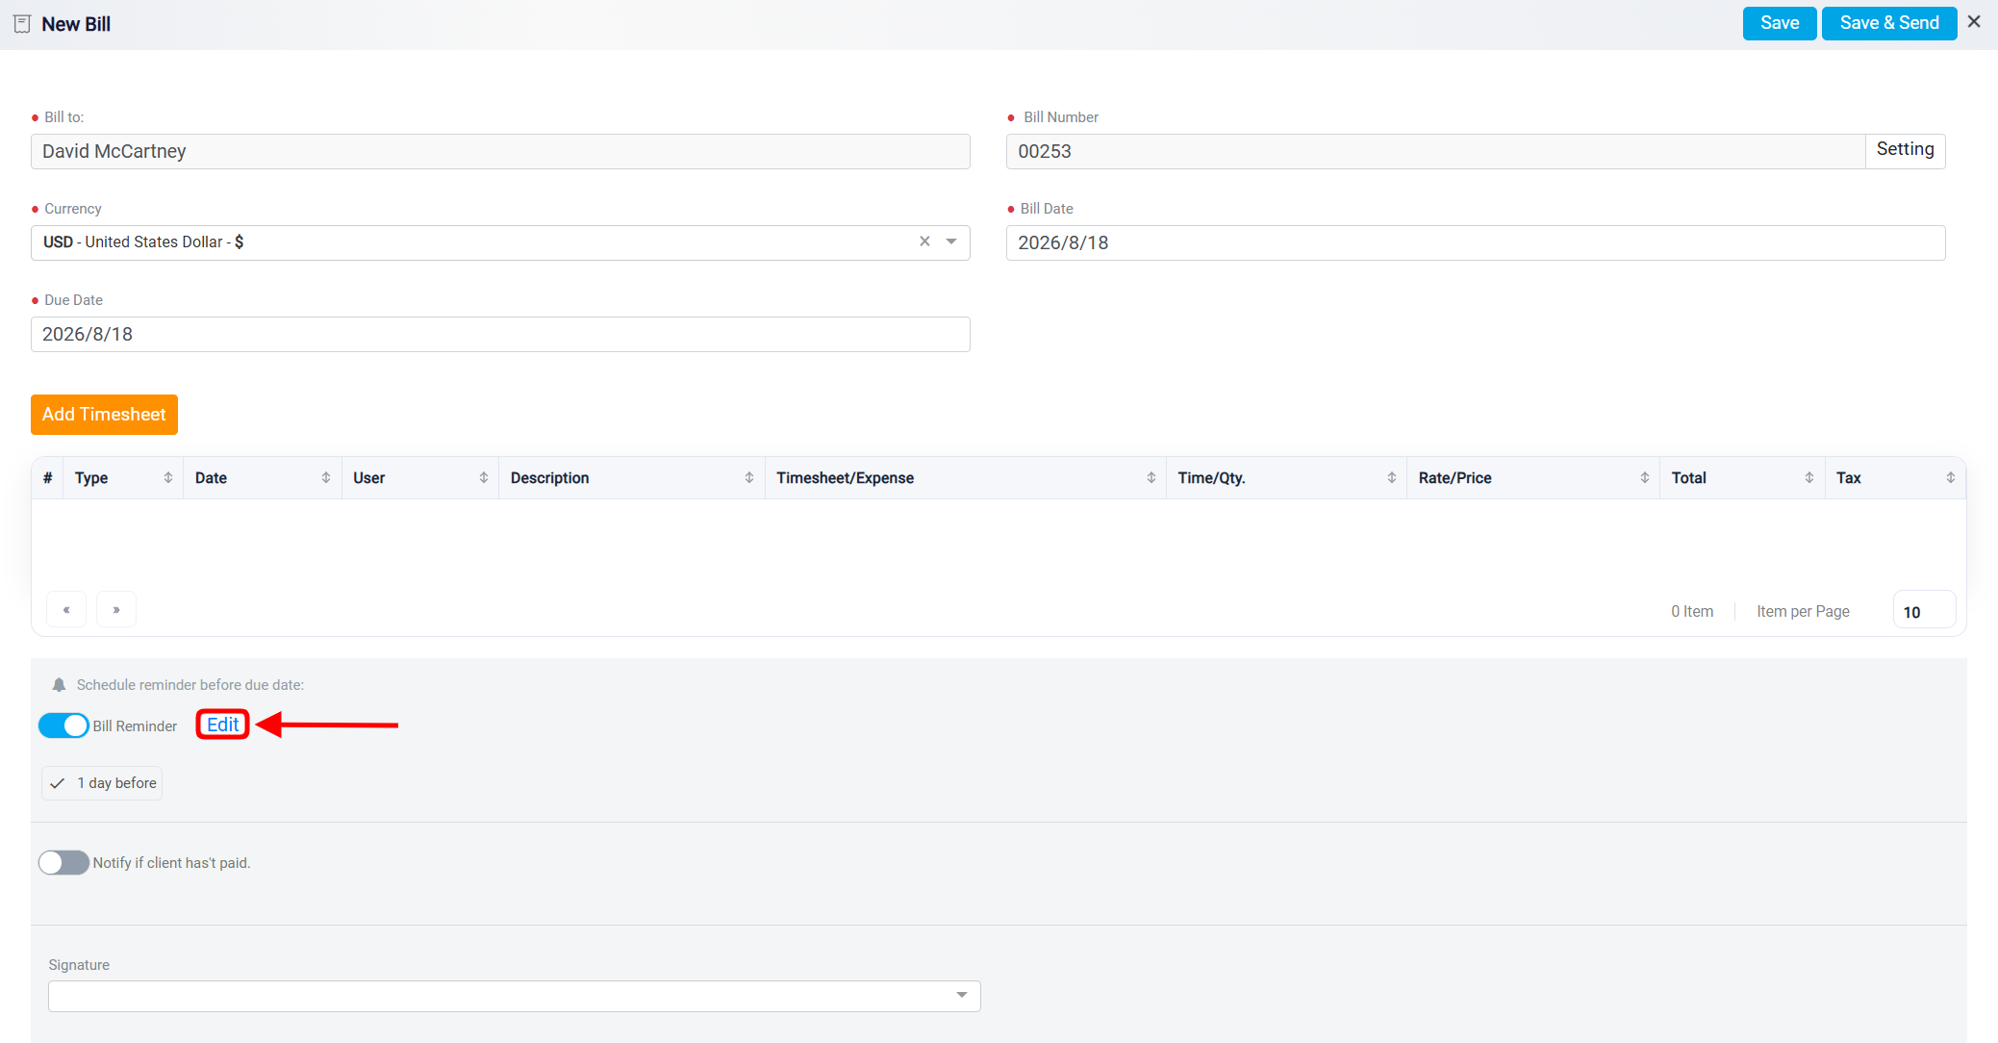Sort table by Description column arrows
1998x1043 pixels.
(x=749, y=477)
